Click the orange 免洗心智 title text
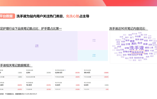Screen dimensions: 157x99 73,16
